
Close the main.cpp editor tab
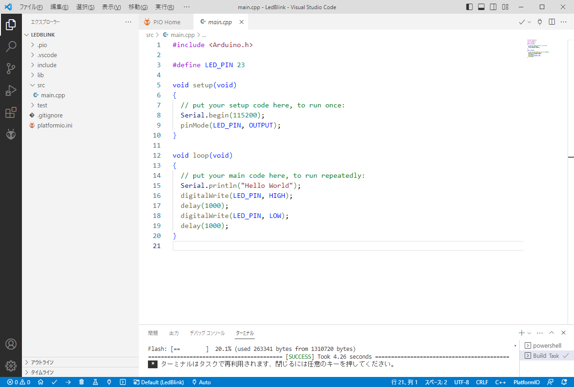242,22
